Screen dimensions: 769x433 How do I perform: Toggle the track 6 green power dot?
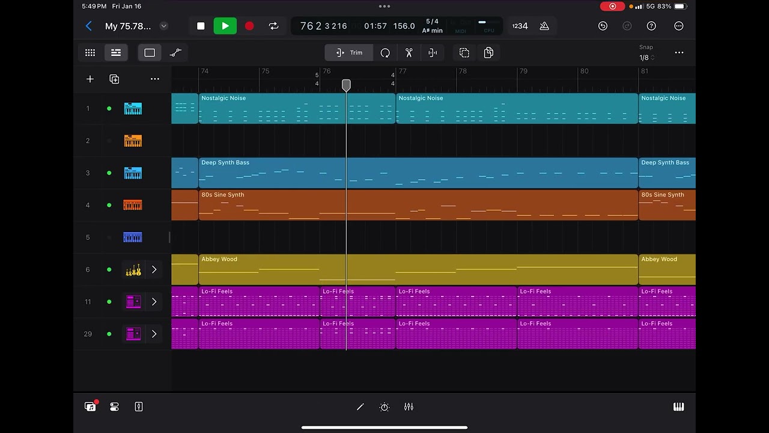[x=109, y=269]
